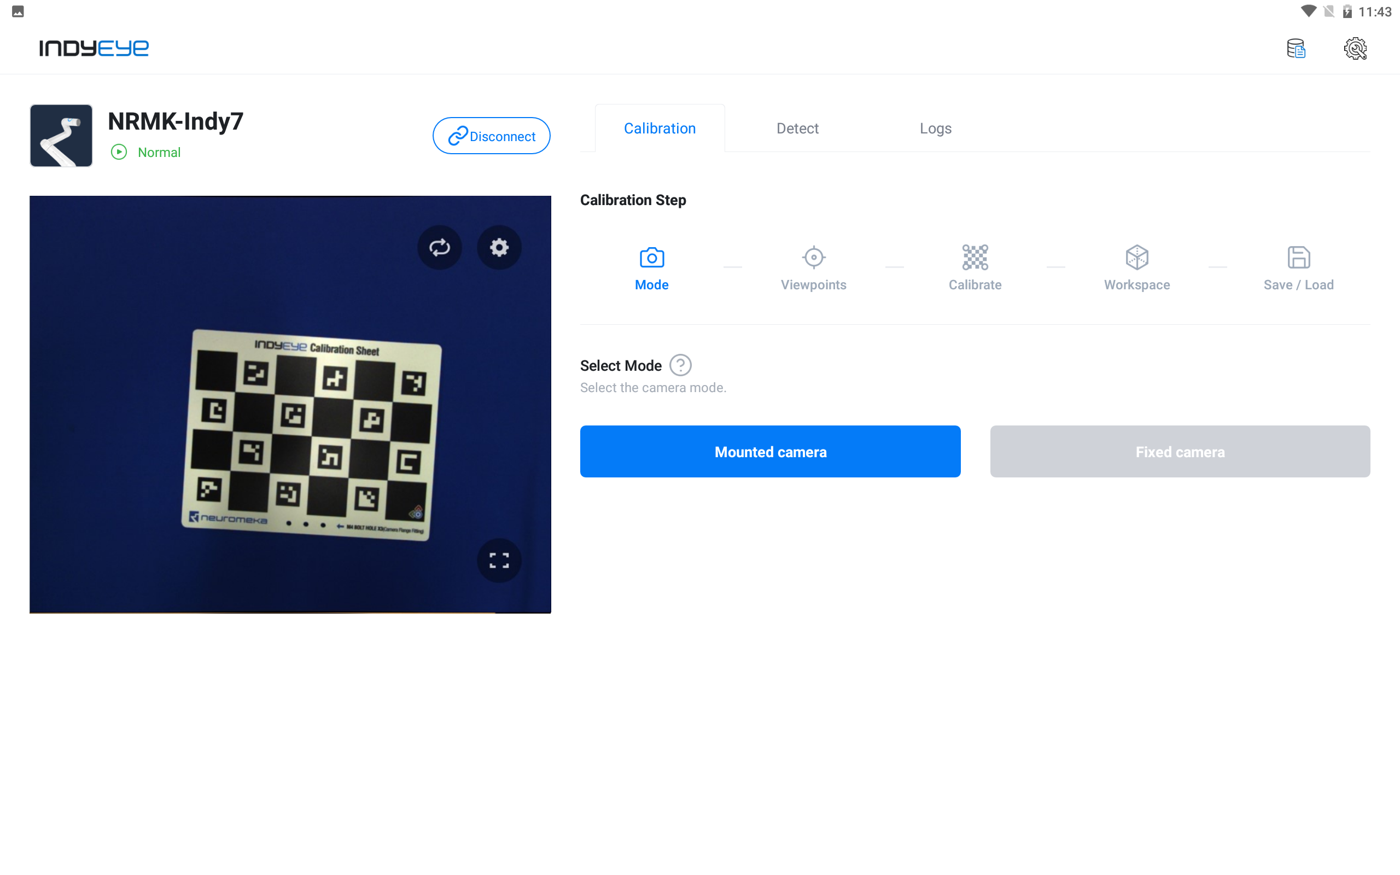Show help for Select Mode

(x=680, y=365)
